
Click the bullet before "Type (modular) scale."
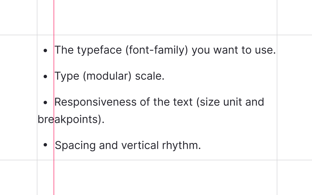pyautogui.click(x=45, y=77)
